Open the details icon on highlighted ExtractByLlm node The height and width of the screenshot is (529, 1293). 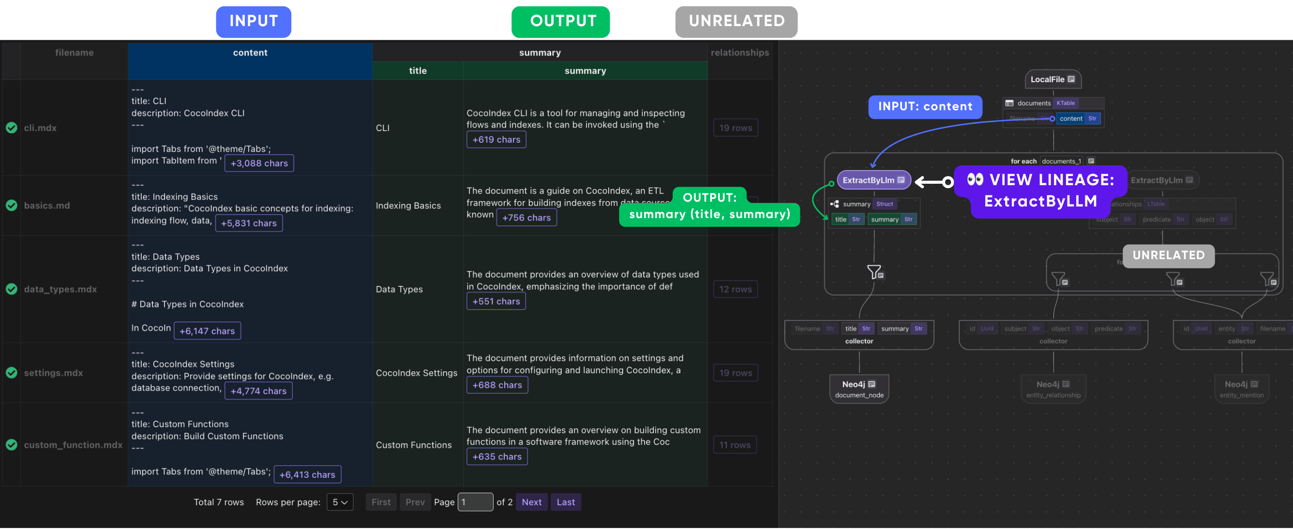(901, 180)
